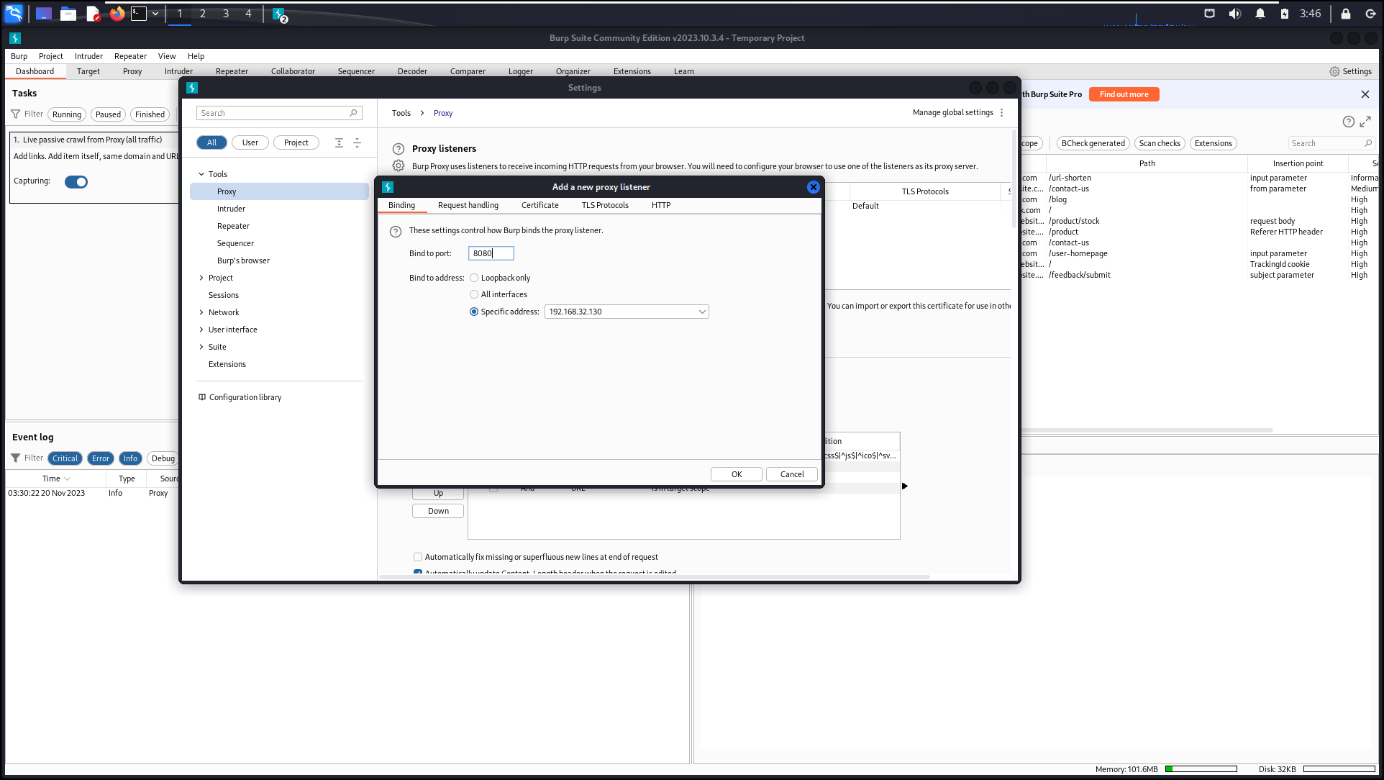This screenshot has width=1384, height=780.
Task: Open Settings gear in Burp main window
Action: (x=1350, y=71)
